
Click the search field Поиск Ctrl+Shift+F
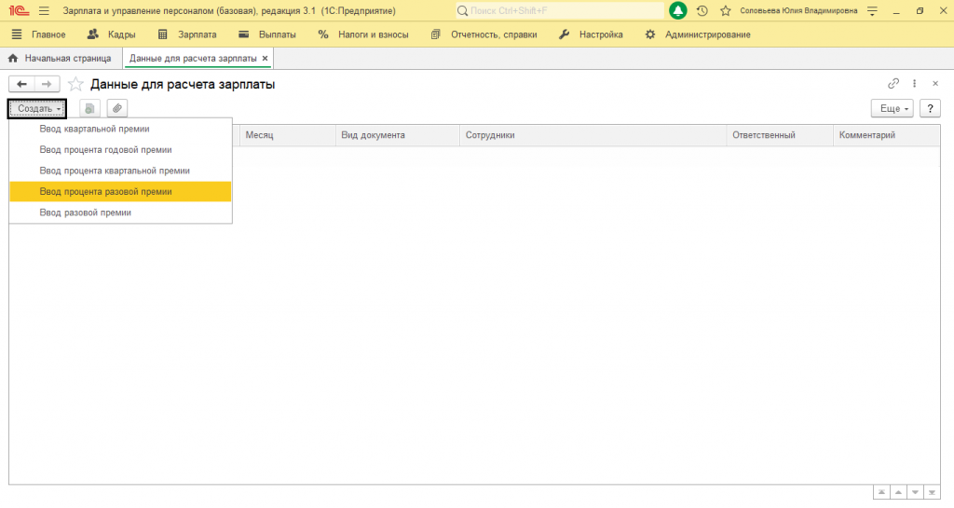click(560, 11)
